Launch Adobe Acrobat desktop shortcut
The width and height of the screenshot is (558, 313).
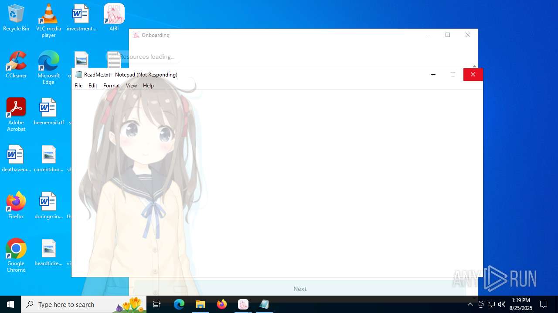(16, 115)
